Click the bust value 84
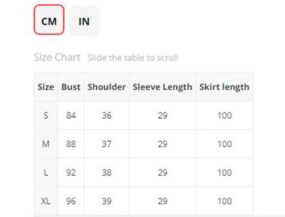Screen dimensions: 285x217 (71, 115)
